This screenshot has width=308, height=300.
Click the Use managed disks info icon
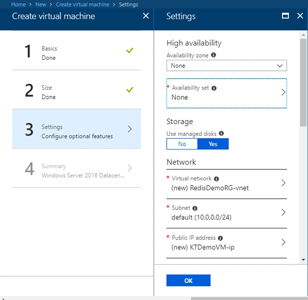(x=221, y=133)
